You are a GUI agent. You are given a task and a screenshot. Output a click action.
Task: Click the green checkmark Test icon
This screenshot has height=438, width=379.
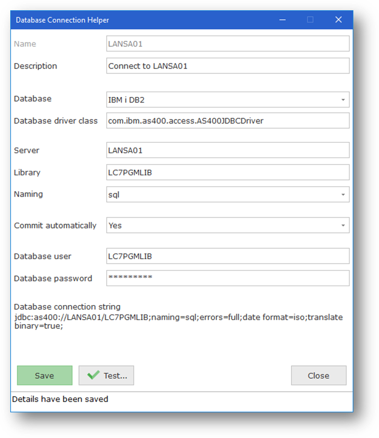93,375
